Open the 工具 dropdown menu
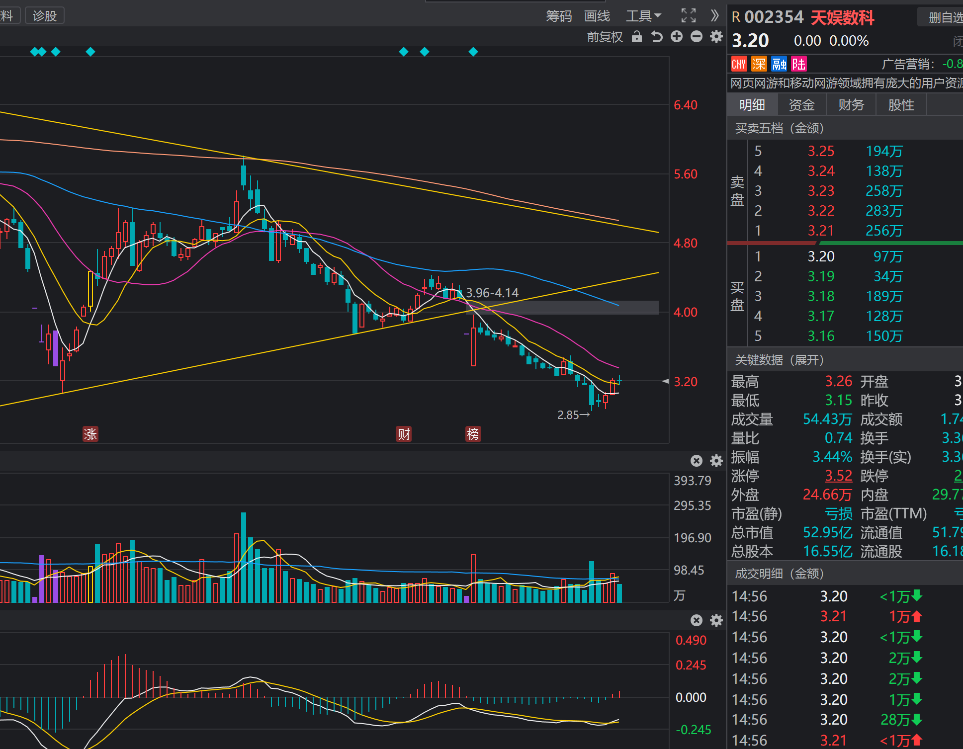The image size is (963, 749). click(x=643, y=16)
